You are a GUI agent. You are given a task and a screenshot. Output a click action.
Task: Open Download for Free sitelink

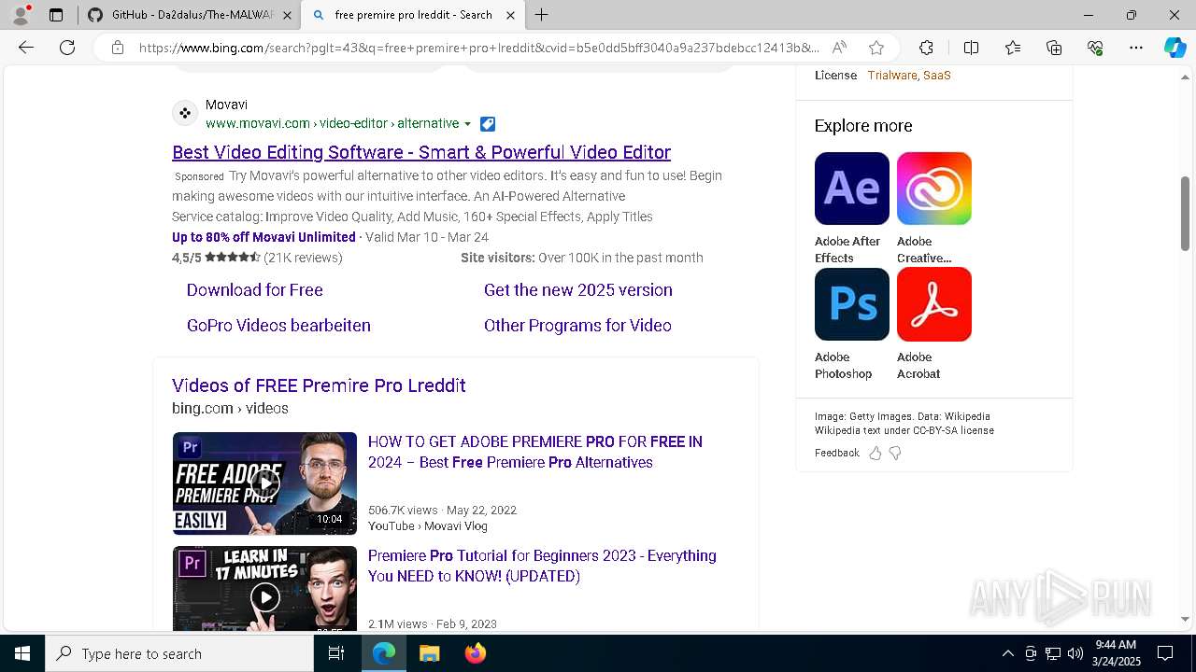(x=254, y=290)
